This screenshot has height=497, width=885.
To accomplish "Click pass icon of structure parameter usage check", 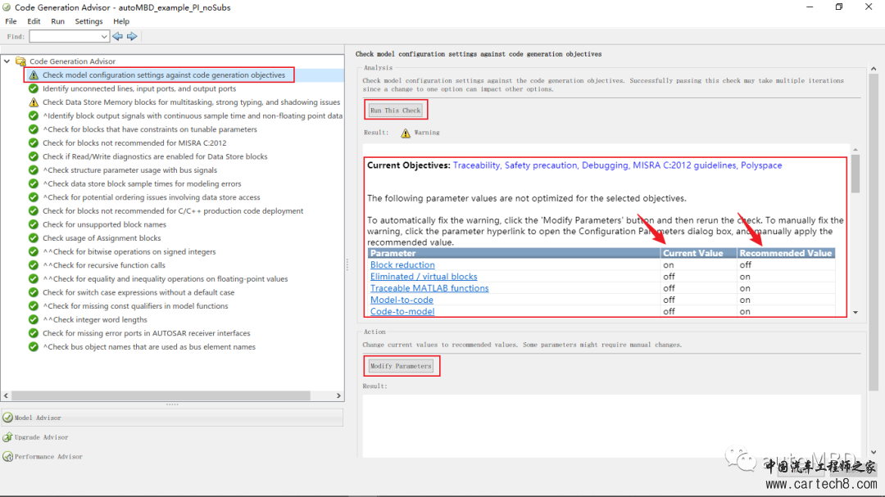I will click(x=34, y=169).
